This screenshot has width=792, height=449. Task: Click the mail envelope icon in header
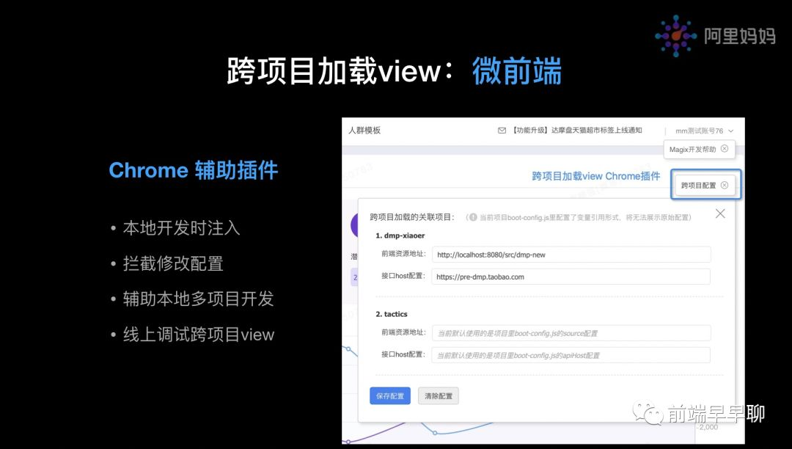tap(502, 131)
